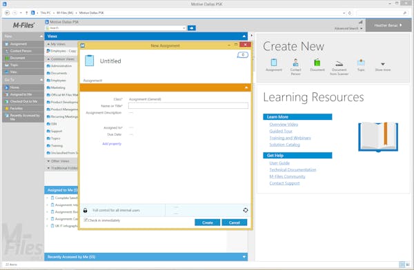Screen dimensions: 414x270
Task: Go to Assigned to Me in sidebar
Action: (21, 94)
